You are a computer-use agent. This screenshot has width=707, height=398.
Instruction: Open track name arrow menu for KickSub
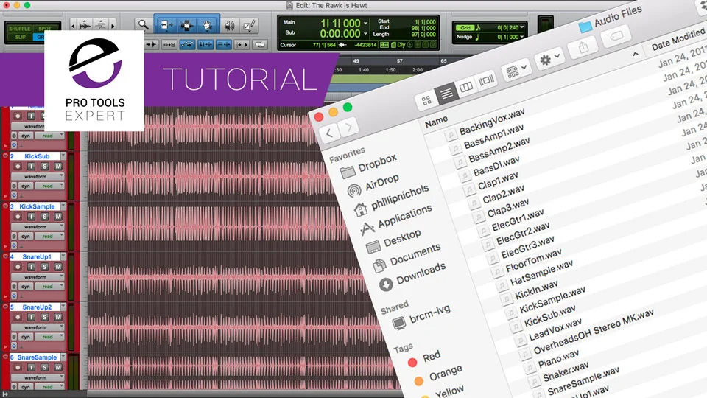[x=63, y=156]
